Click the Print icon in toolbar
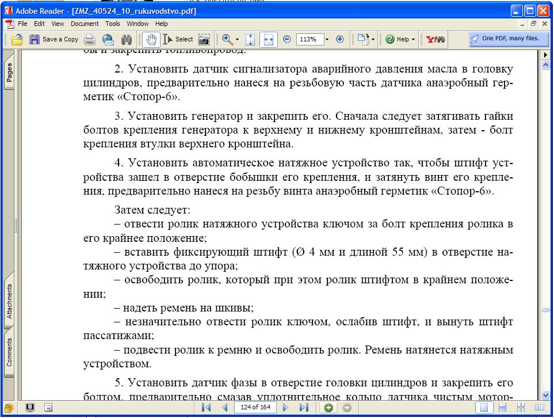 coord(89,39)
